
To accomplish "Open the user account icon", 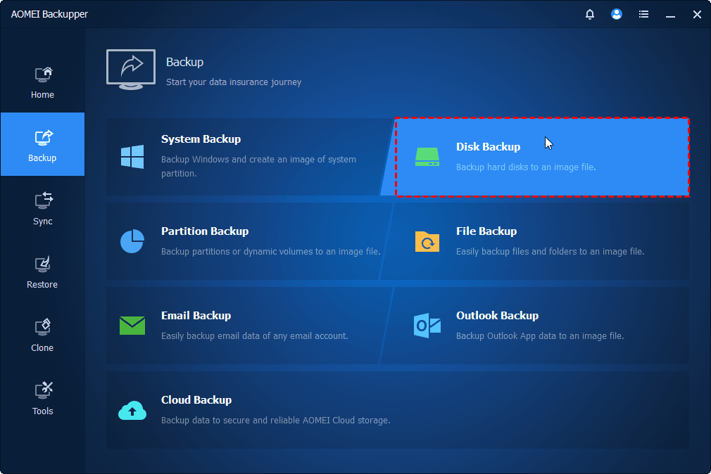I will (x=616, y=15).
